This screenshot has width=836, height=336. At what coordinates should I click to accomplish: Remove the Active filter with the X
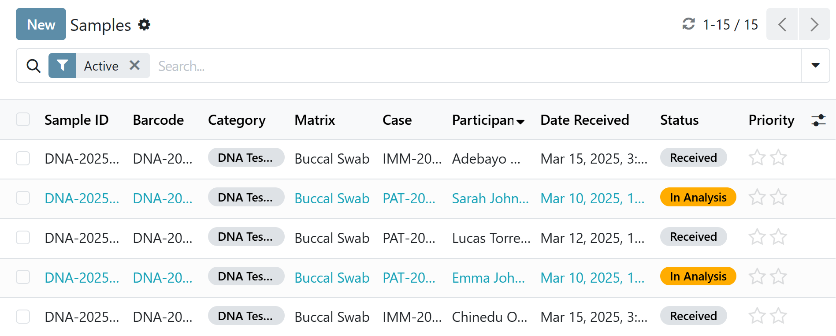135,65
